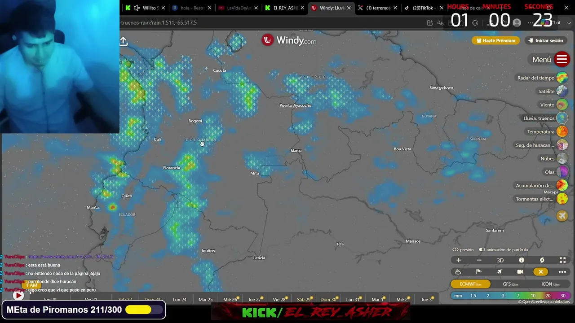This screenshot has height=323, width=575.
Task: Jump timeline to Lun 31
Action: pos(353,299)
